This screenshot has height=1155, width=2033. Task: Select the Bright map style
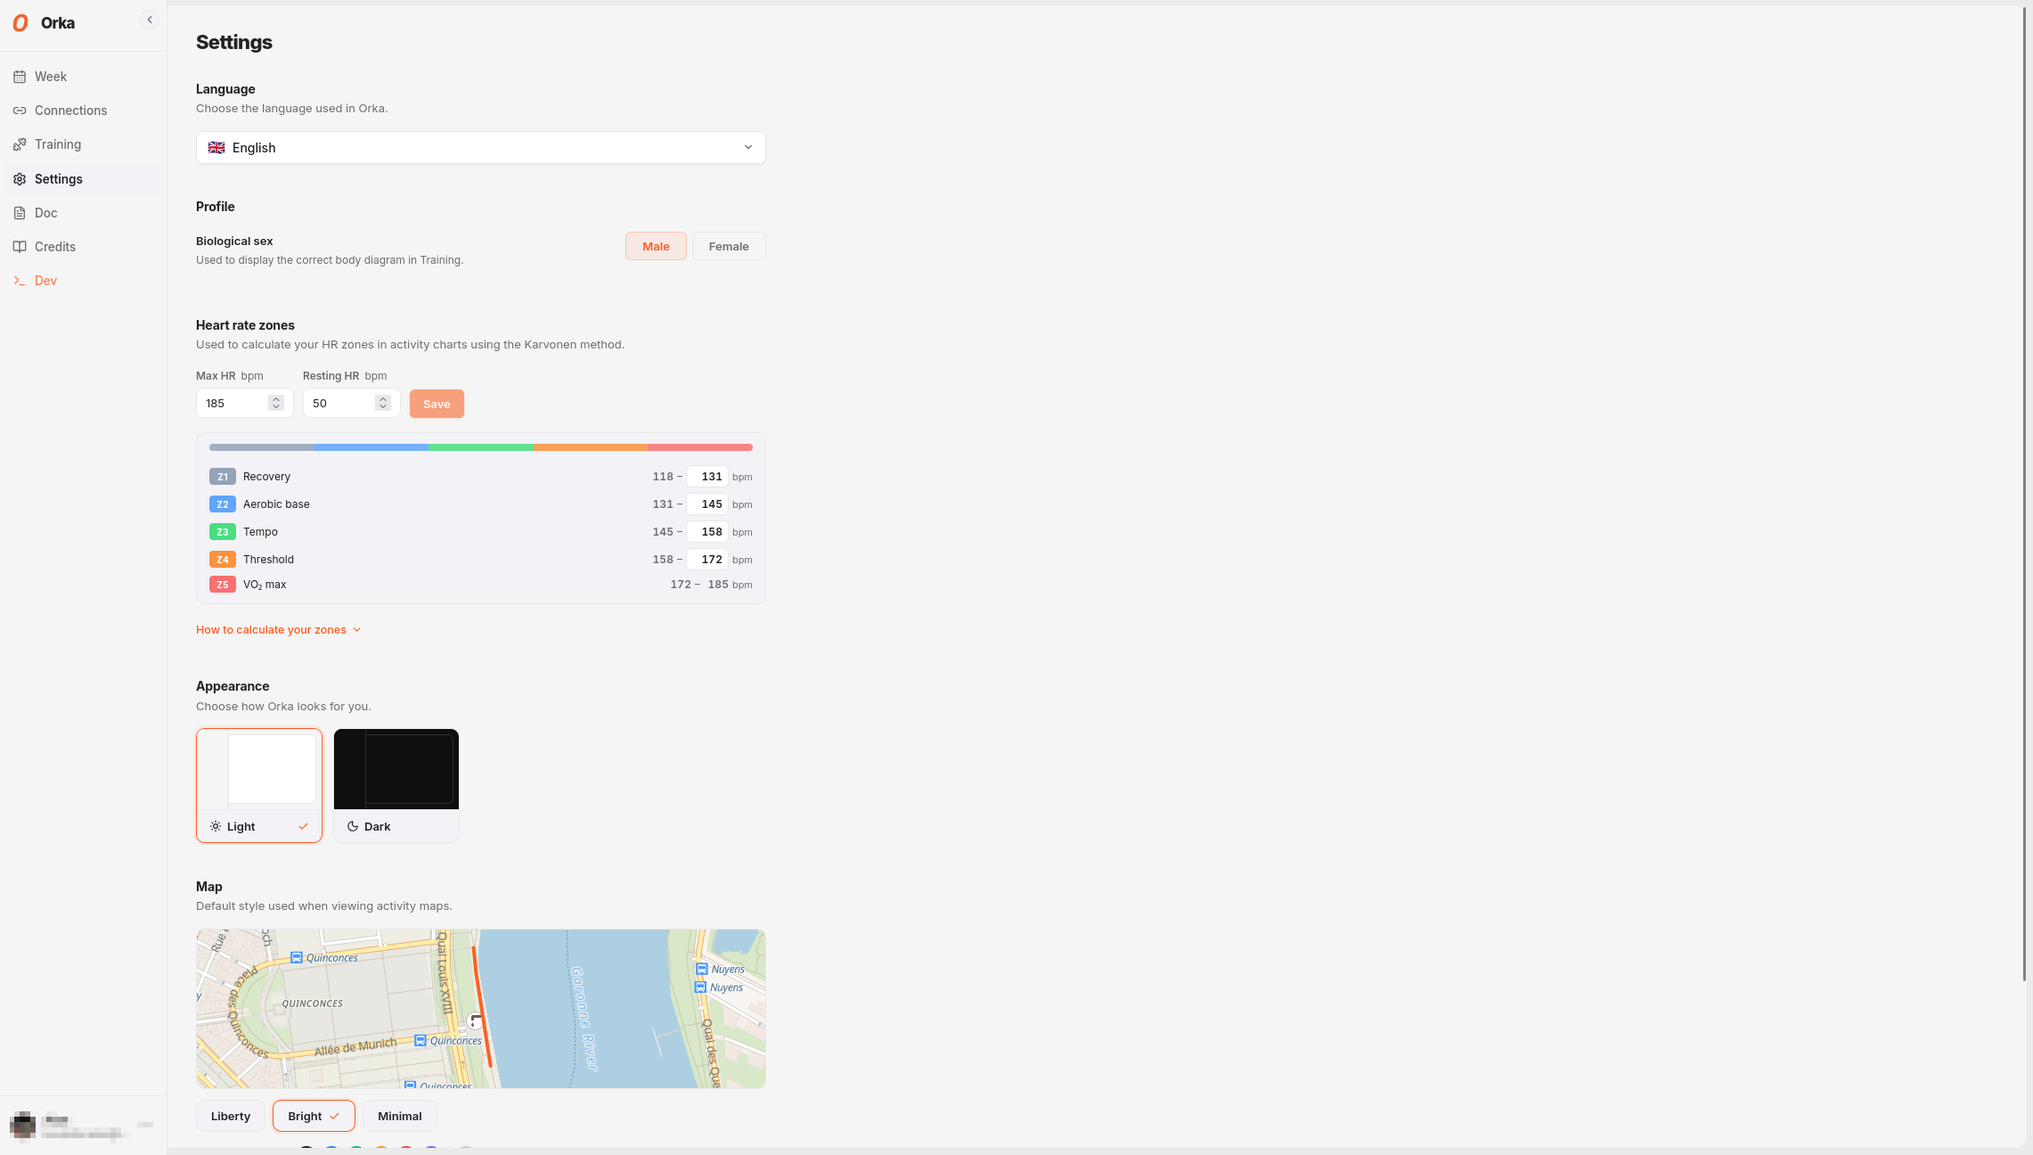coord(314,1117)
